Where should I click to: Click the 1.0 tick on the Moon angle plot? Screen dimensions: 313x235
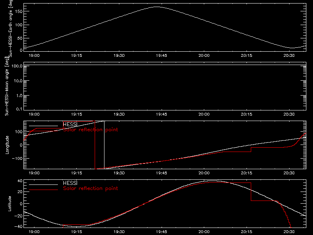pyautogui.click(x=19, y=96)
